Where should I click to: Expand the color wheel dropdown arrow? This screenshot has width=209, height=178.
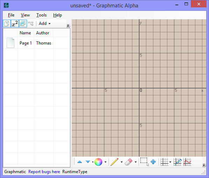106,162
